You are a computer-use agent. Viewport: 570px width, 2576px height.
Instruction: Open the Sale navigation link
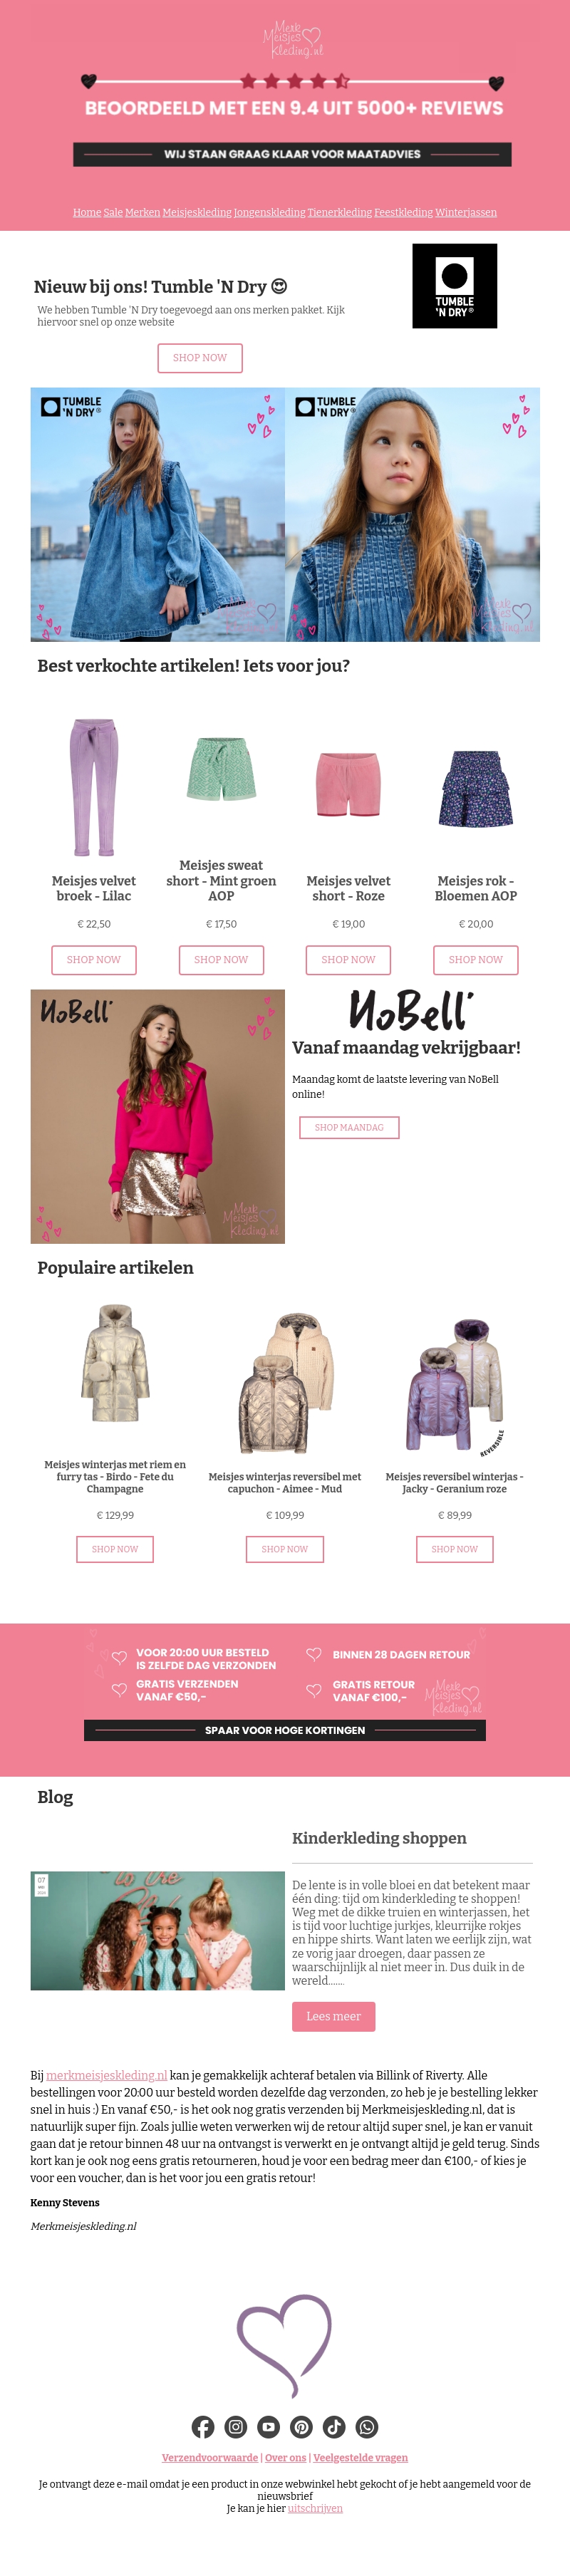[x=113, y=212]
